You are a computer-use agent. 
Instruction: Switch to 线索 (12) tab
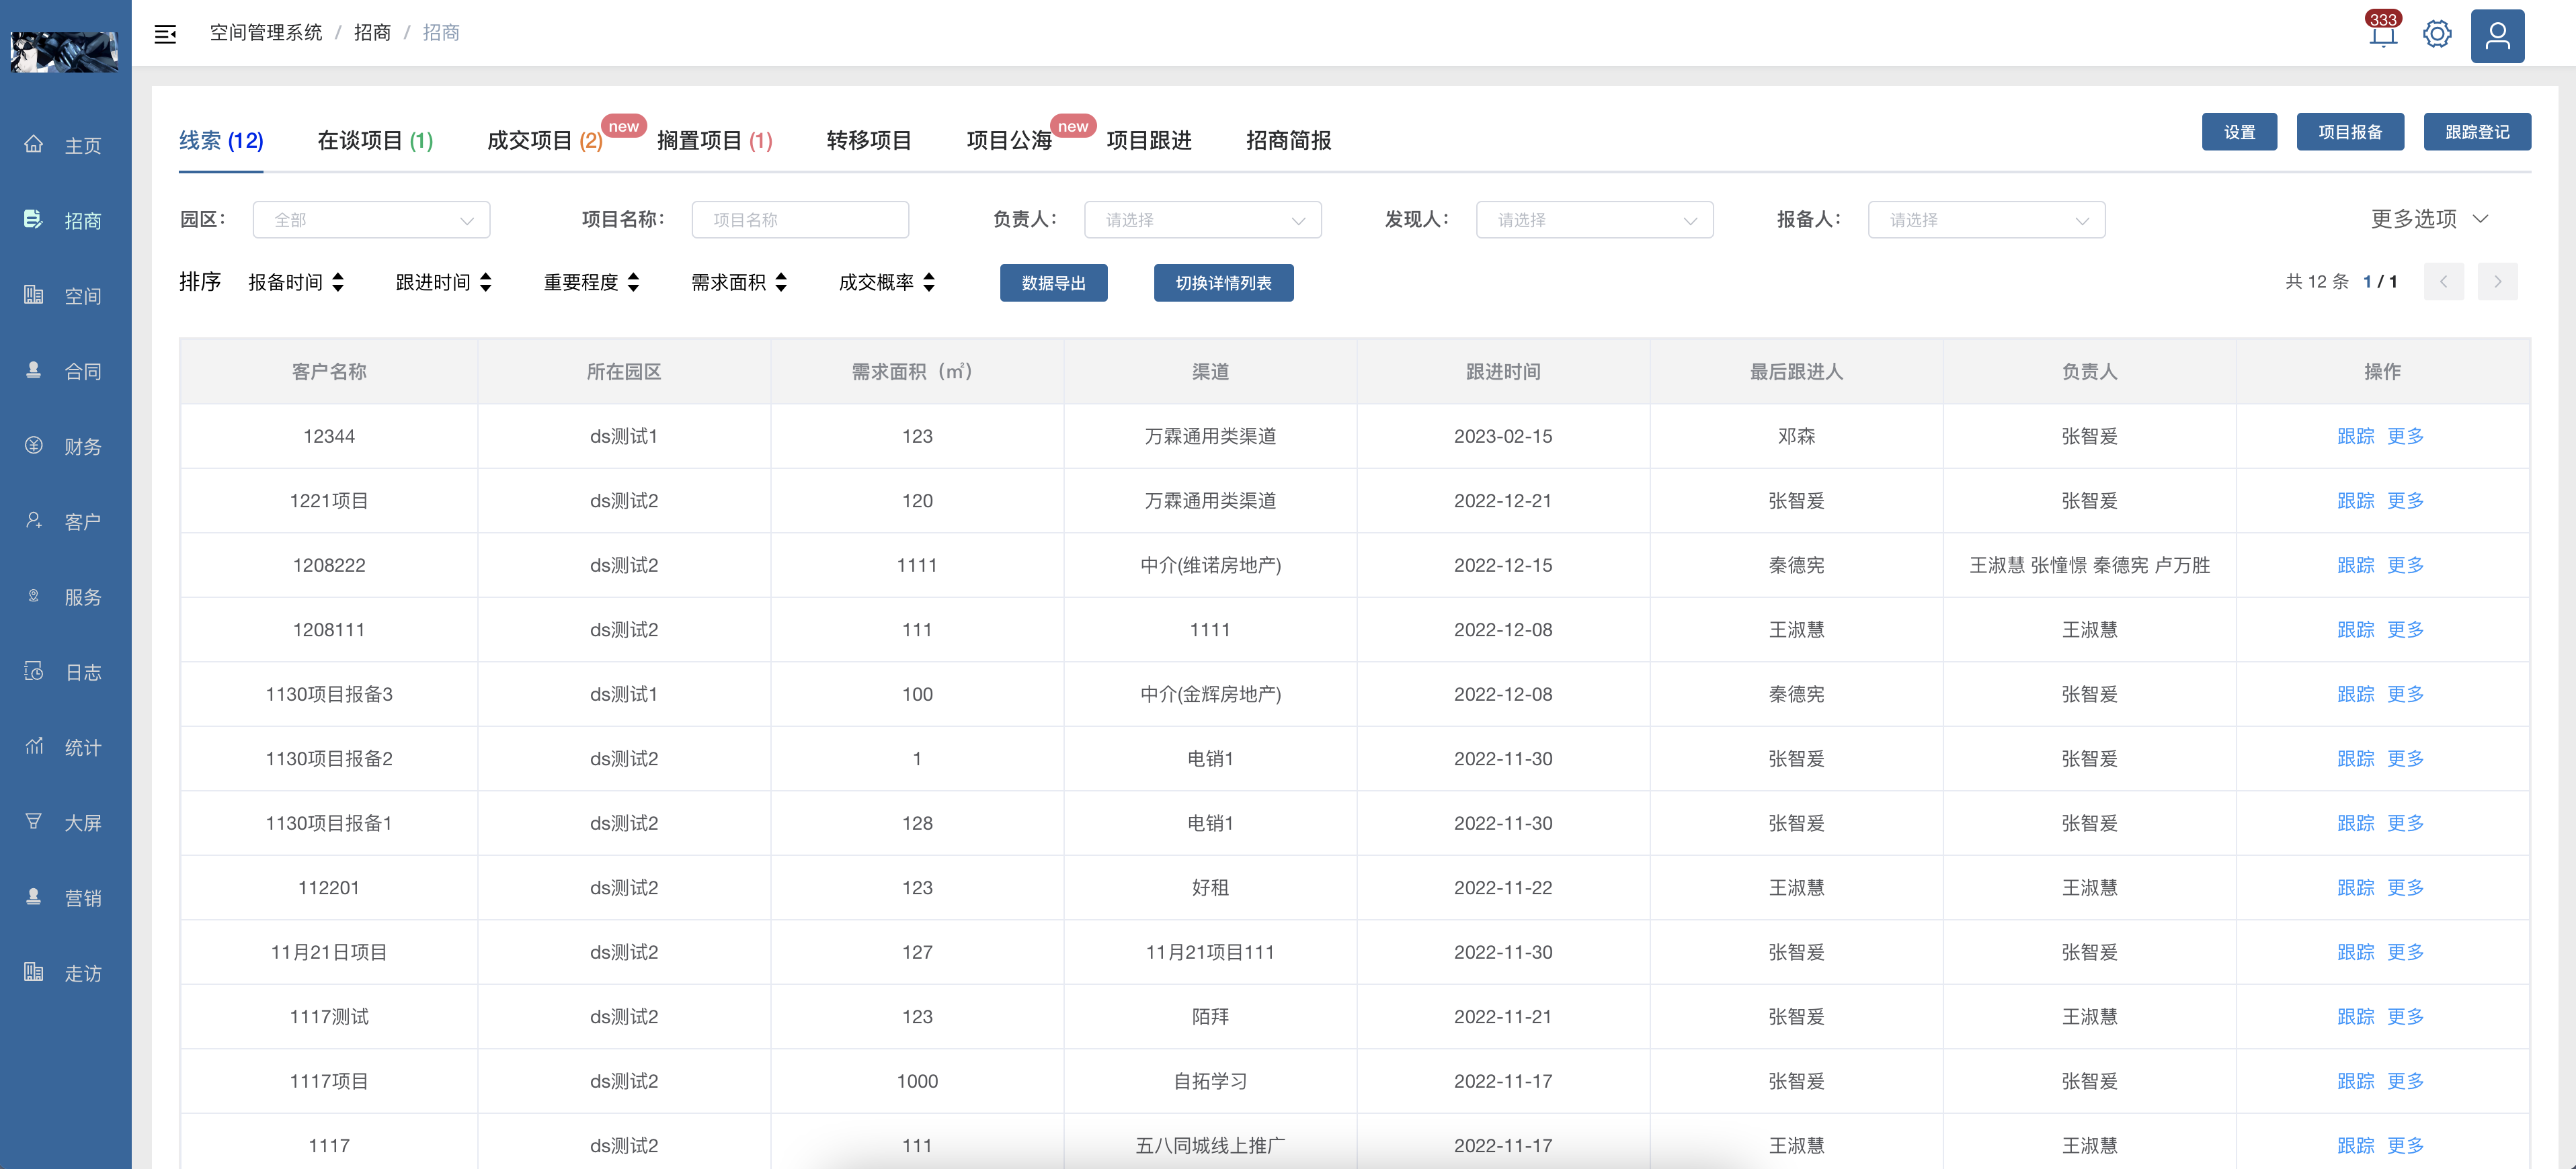point(221,141)
